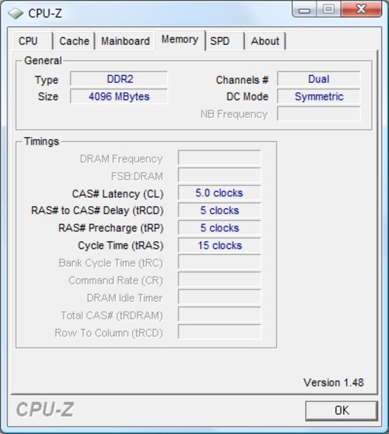Click the empty DRAM Frequency field
Viewport: 389px width, 434px height.
pyautogui.click(x=219, y=158)
